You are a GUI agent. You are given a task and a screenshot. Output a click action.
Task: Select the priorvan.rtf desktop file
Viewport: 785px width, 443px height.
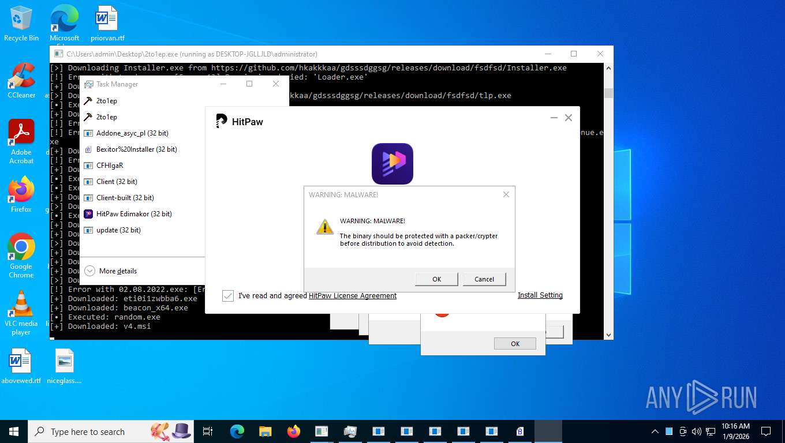click(107, 24)
